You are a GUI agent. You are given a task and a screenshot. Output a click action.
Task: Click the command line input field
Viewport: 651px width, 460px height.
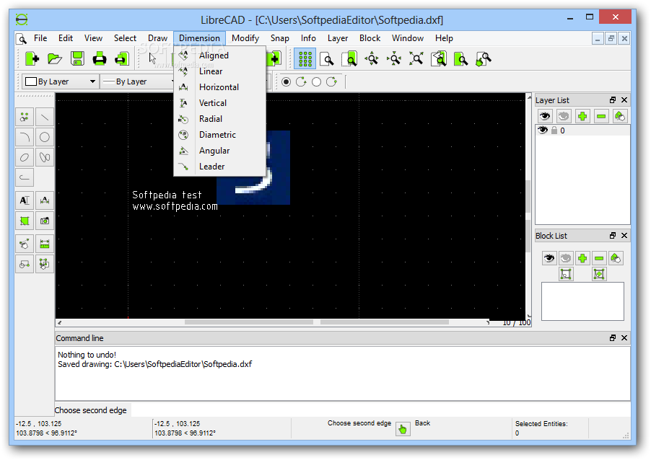(x=380, y=410)
